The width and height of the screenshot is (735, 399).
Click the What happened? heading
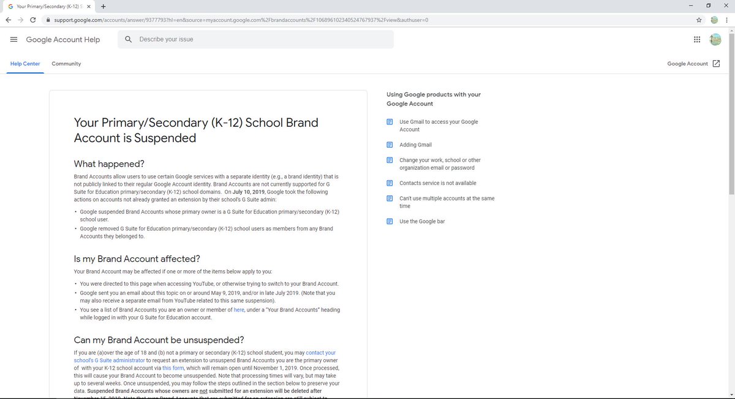[109, 164]
